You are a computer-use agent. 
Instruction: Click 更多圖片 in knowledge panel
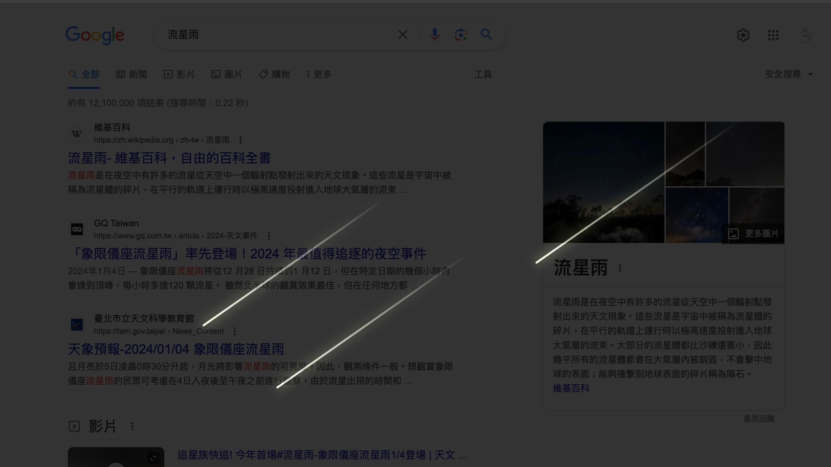(x=753, y=233)
